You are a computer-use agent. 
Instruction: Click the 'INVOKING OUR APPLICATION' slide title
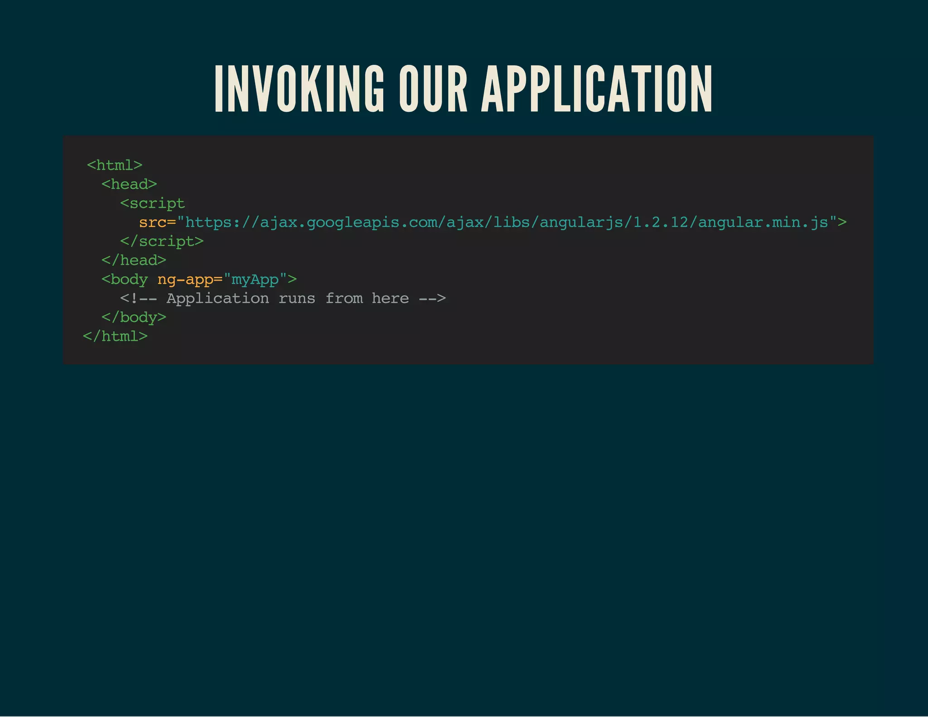click(464, 88)
